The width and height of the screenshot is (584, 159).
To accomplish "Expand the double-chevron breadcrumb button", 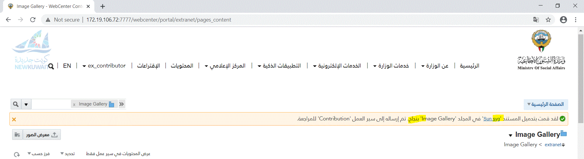I will coord(122,104).
